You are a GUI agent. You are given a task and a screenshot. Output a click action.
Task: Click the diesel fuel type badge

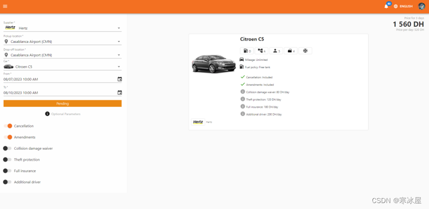point(247,51)
